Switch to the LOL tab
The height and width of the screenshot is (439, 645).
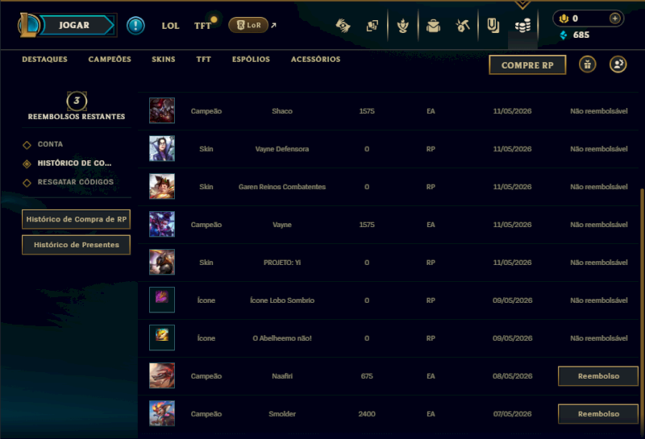coord(170,26)
